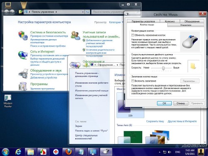This screenshot has width=208, height=156.
Task: Click the double-click speed slider thumb
Action: [163, 68]
